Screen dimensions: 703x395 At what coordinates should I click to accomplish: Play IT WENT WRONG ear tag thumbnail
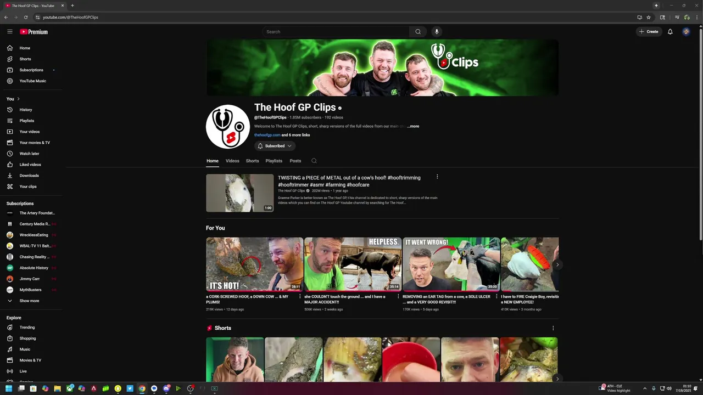click(x=451, y=264)
